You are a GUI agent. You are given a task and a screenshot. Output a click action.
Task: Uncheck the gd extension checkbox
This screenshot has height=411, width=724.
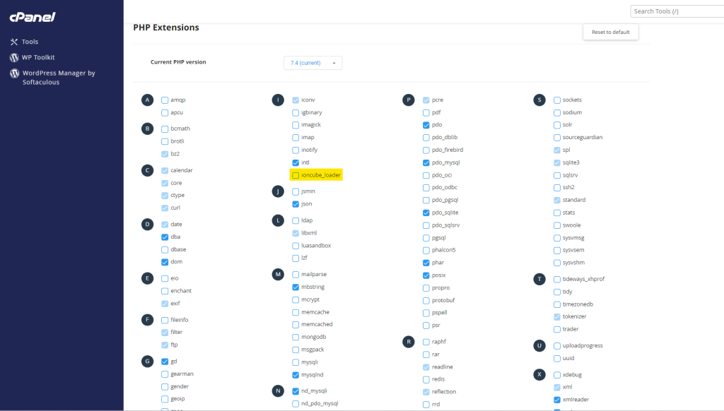(165, 362)
